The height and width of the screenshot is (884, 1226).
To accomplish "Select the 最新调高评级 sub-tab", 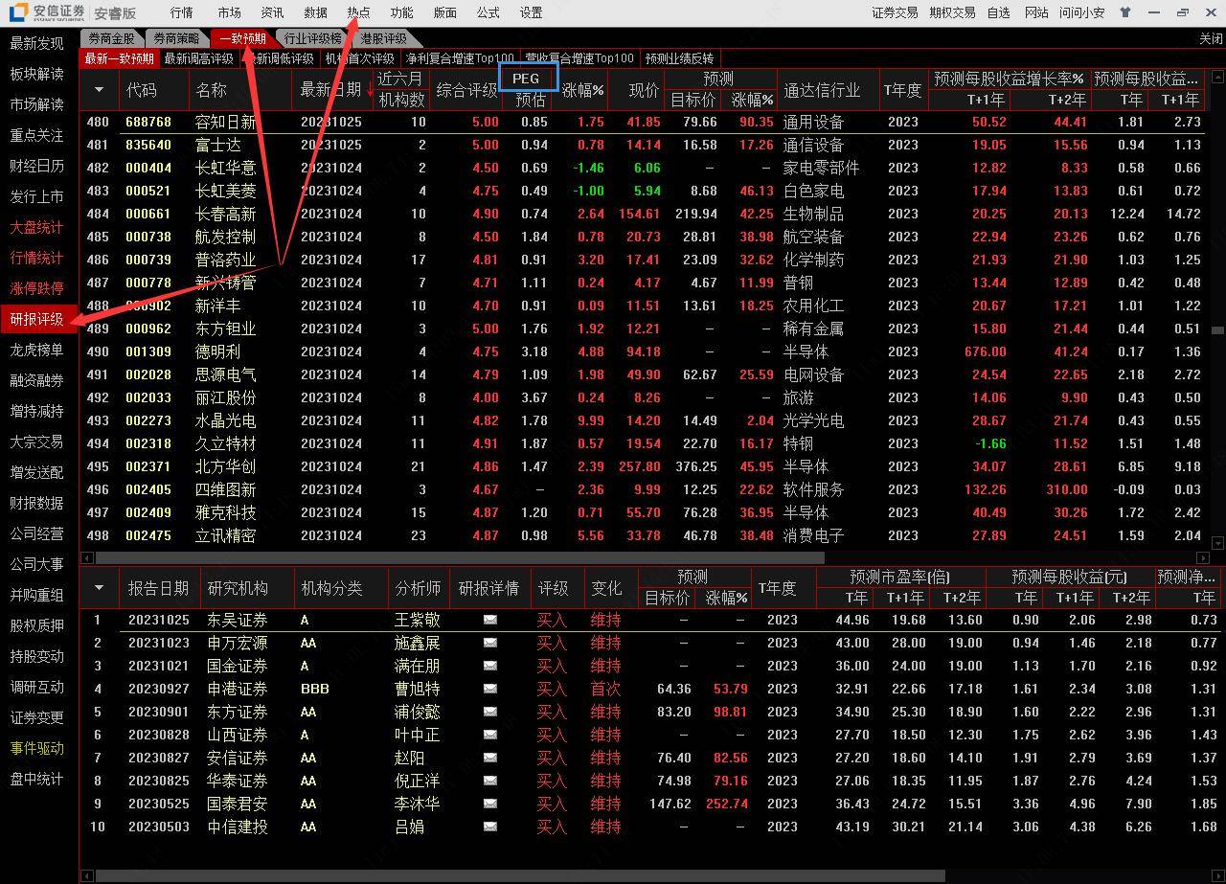I will (x=198, y=58).
